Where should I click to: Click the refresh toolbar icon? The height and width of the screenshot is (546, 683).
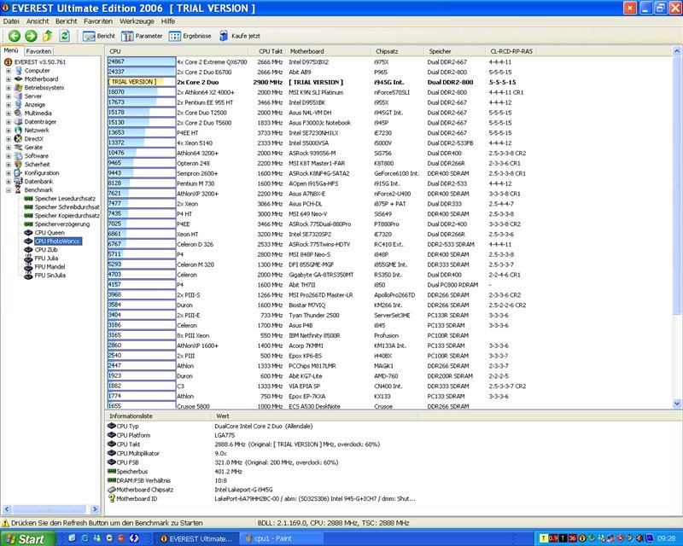tap(65, 36)
